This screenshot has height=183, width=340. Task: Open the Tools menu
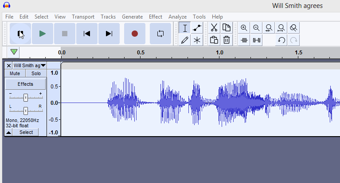[199, 17]
